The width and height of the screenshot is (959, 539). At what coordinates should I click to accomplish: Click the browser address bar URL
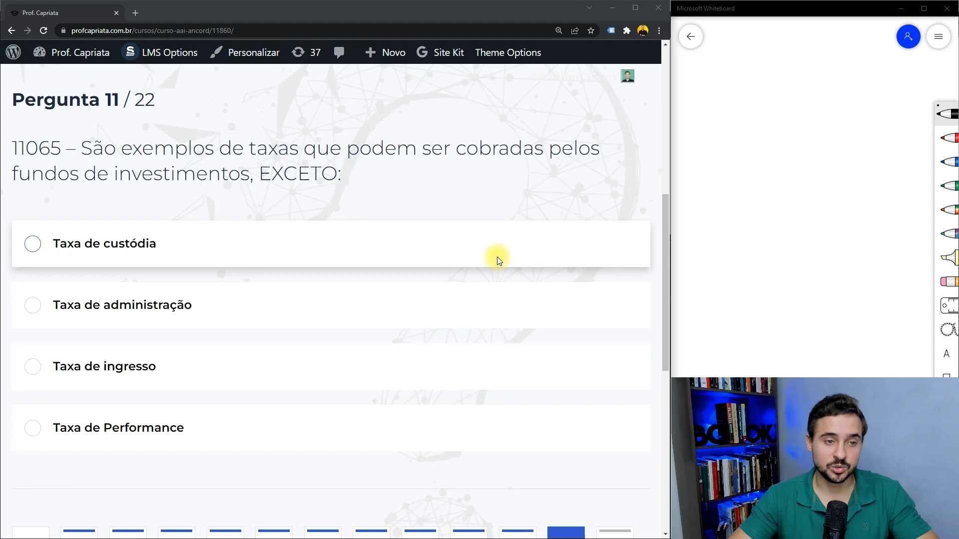pos(152,30)
